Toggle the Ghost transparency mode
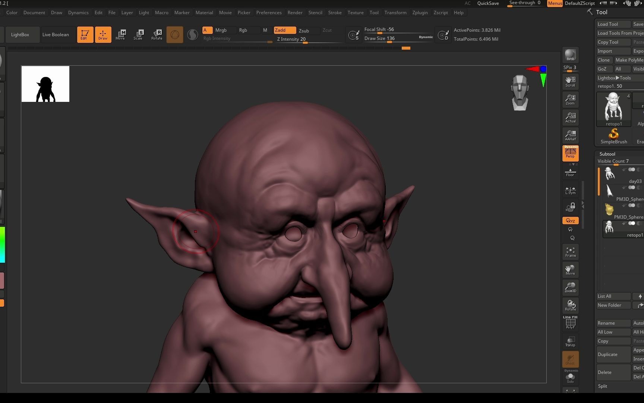This screenshot has height=403, width=644. coord(570,359)
